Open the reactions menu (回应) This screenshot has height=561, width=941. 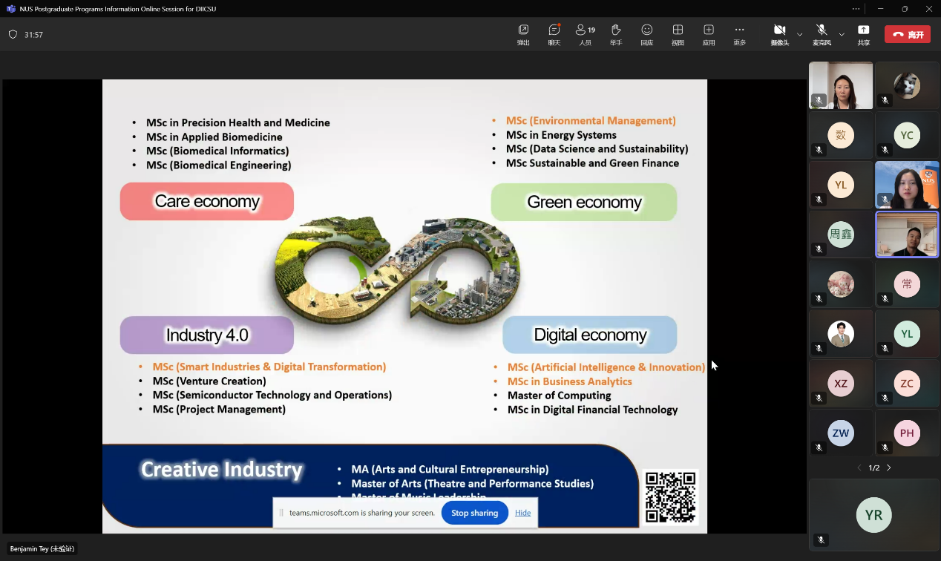(x=646, y=33)
